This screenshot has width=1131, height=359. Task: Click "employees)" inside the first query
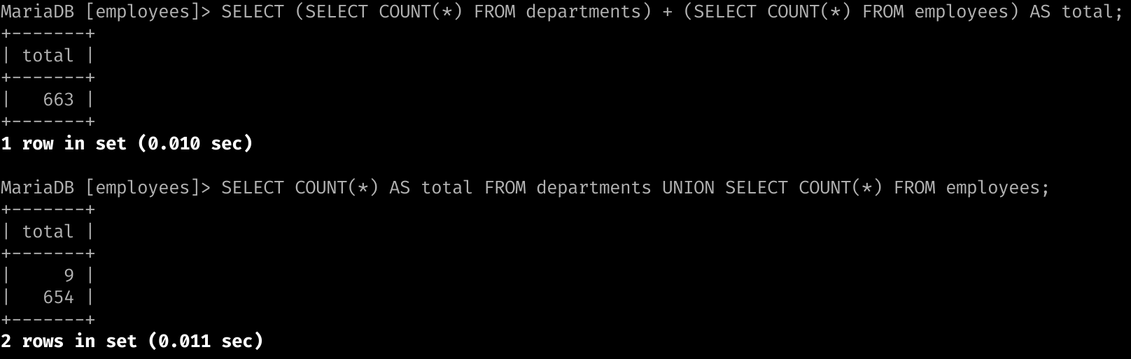[x=966, y=12]
